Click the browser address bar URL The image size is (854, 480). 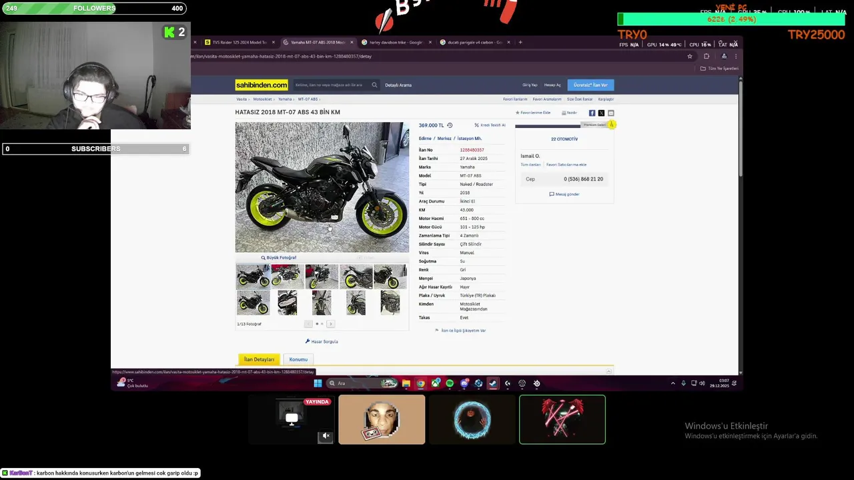(x=281, y=56)
